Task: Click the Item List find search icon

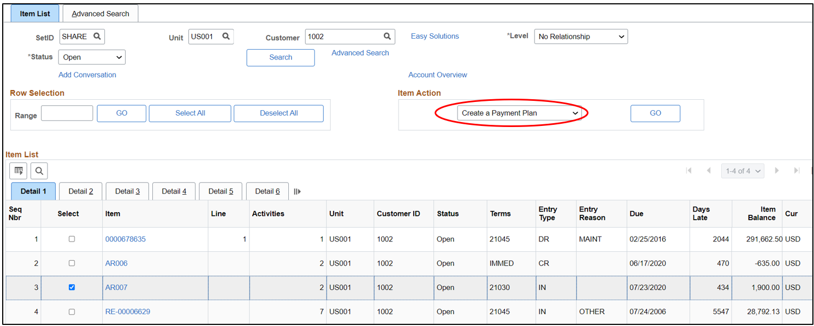Action: point(39,171)
